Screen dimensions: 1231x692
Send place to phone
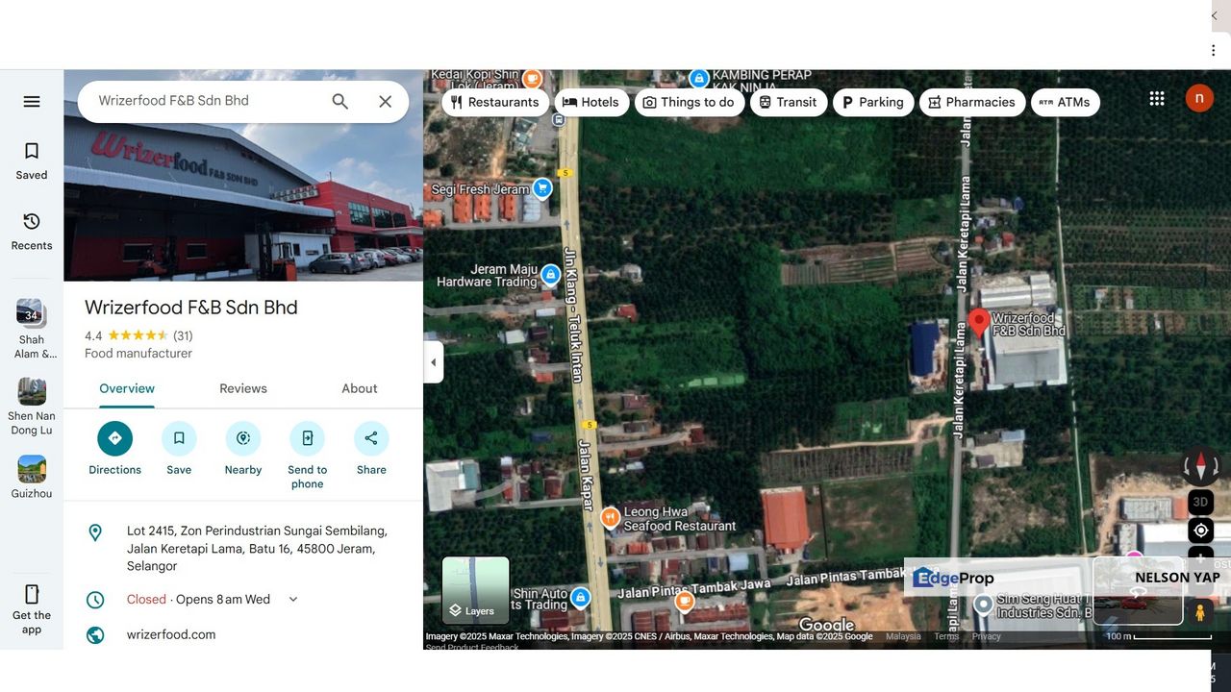point(308,455)
